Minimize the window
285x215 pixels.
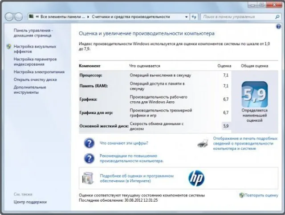tap(252, 5)
